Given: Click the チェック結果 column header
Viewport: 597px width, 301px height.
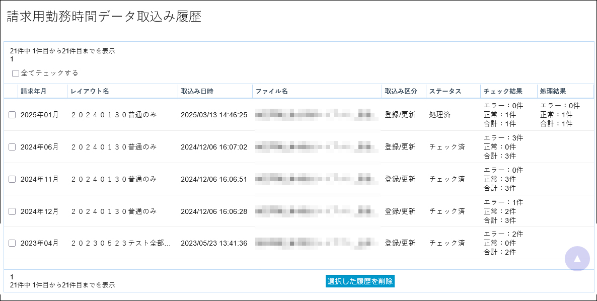Looking at the screenshot, I should 503,91.
